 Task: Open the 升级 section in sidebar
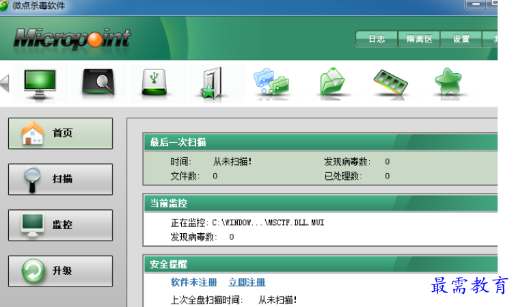(x=60, y=271)
